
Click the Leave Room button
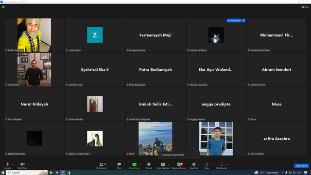301,166
